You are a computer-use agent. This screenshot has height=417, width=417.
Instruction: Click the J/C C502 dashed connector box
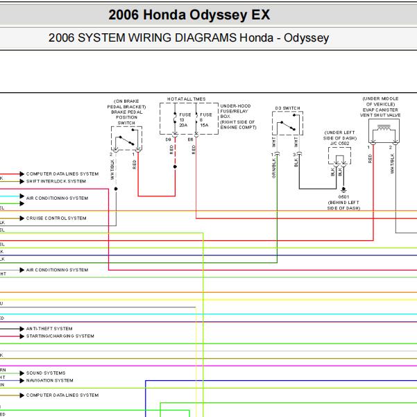339,156
